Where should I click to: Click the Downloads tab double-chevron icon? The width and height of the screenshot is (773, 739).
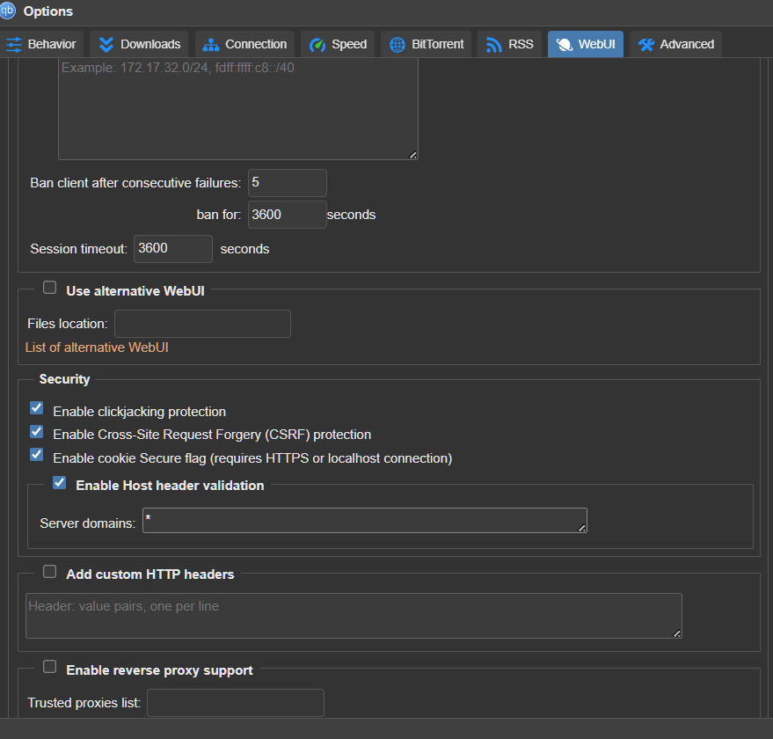106,44
